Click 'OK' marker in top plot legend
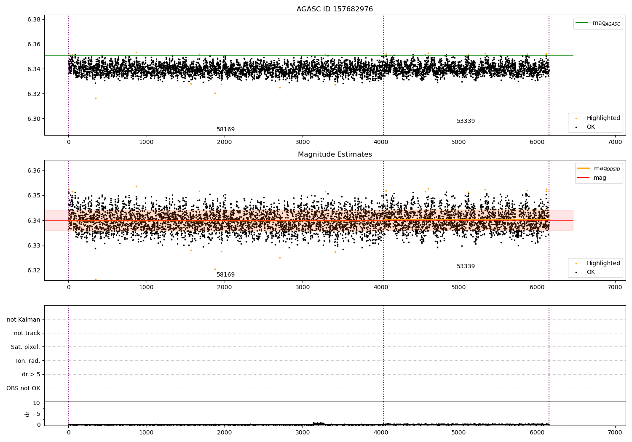 pos(576,127)
